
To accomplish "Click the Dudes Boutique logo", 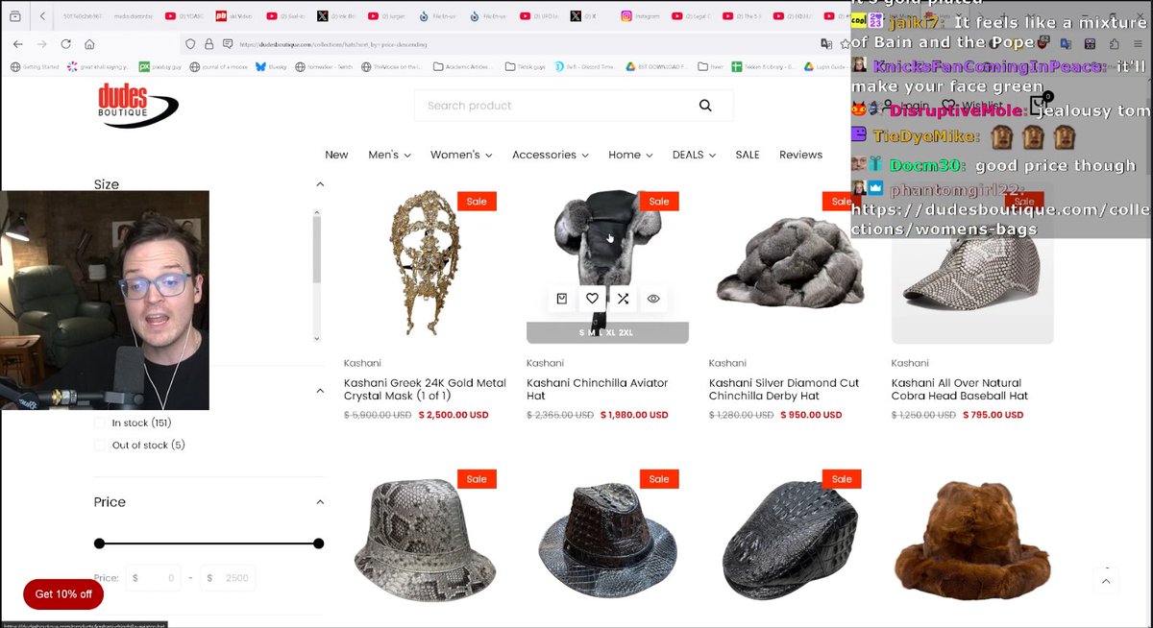I will [x=137, y=105].
